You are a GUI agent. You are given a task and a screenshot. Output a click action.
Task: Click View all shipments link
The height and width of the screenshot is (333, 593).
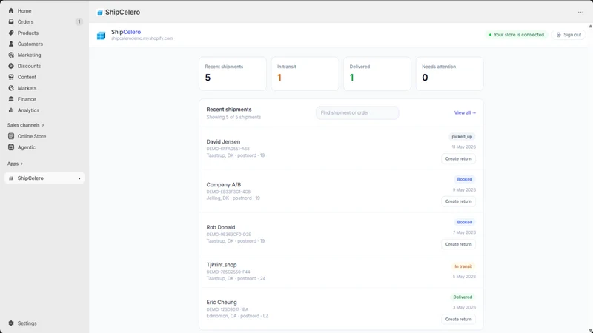pyautogui.click(x=465, y=113)
